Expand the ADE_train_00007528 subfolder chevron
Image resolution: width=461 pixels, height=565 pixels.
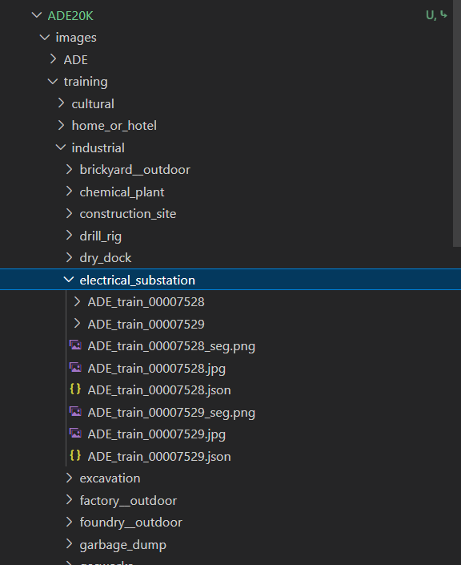click(x=77, y=301)
